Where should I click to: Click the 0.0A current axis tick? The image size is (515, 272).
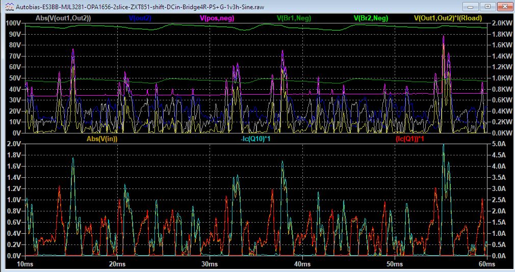[499, 256]
